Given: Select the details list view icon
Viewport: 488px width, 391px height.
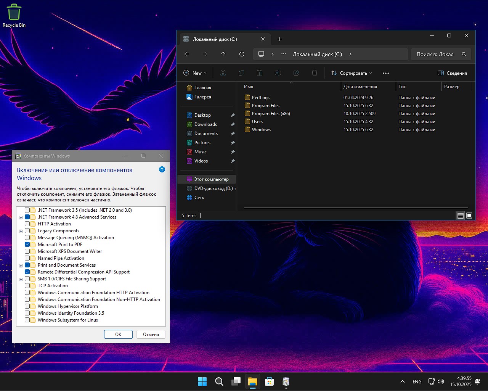Looking at the screenshot, I should click(x=461, y=216).
